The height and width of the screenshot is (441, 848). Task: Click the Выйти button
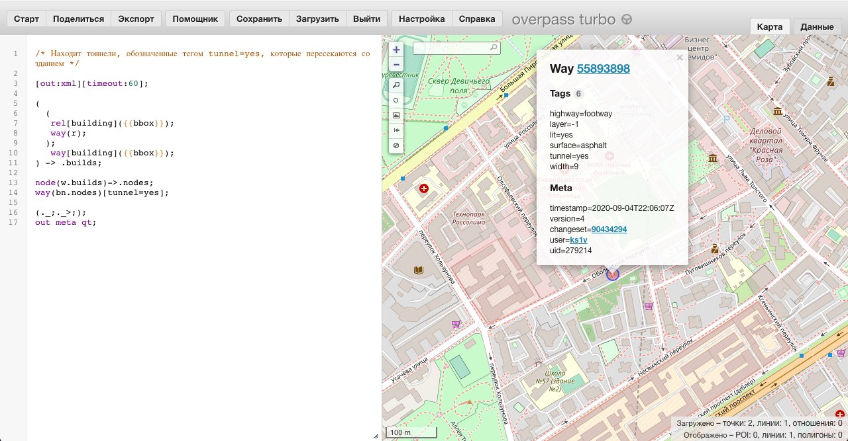pyautogui.click(x=366, y=19)
